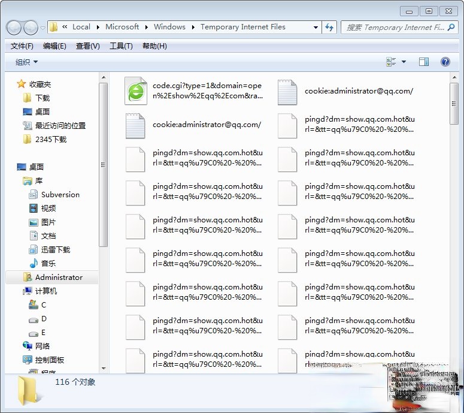Select first-row cookie:administrator@qq.com file
The image size is (464, 413).
tap(345, 92)
